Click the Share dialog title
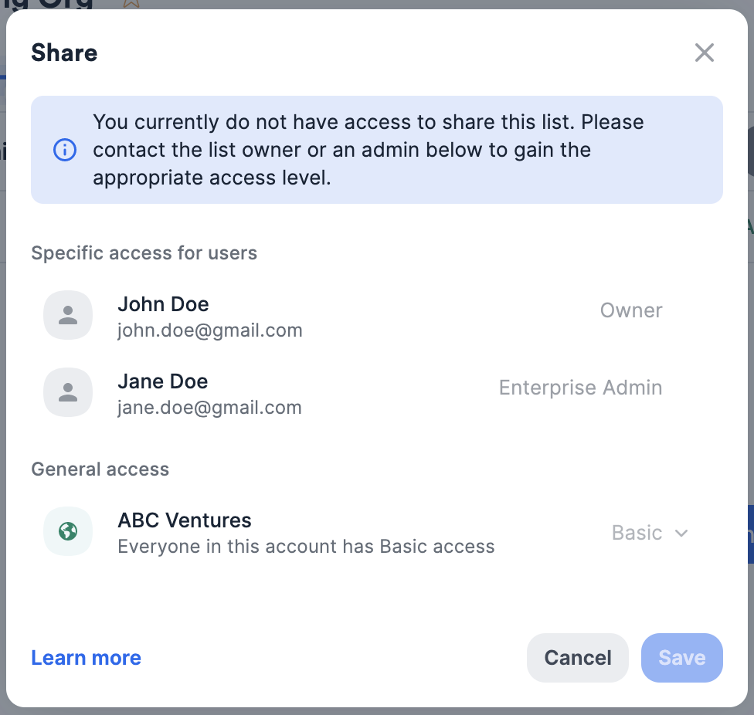The image size is (754, 715). (63, 53)
